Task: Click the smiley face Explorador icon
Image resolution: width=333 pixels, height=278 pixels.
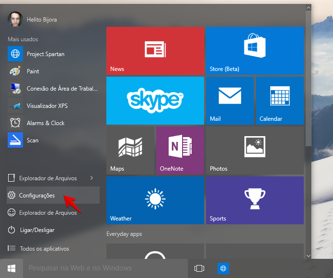Action: pos(11,212)
